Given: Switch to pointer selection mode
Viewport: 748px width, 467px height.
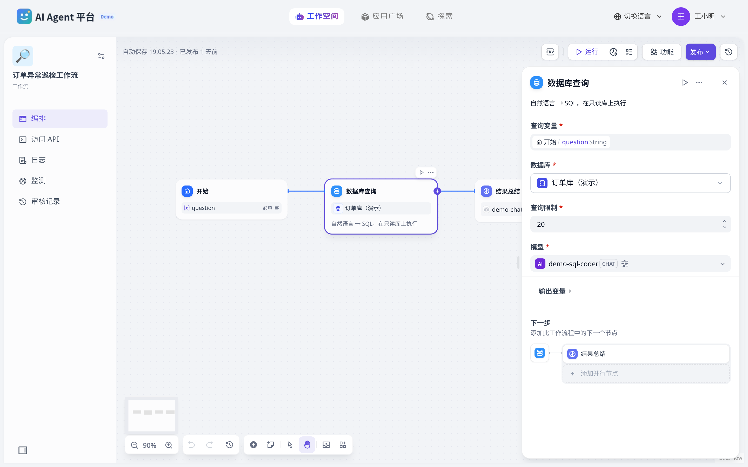Looking at the screenshot, I should point(290,445).
